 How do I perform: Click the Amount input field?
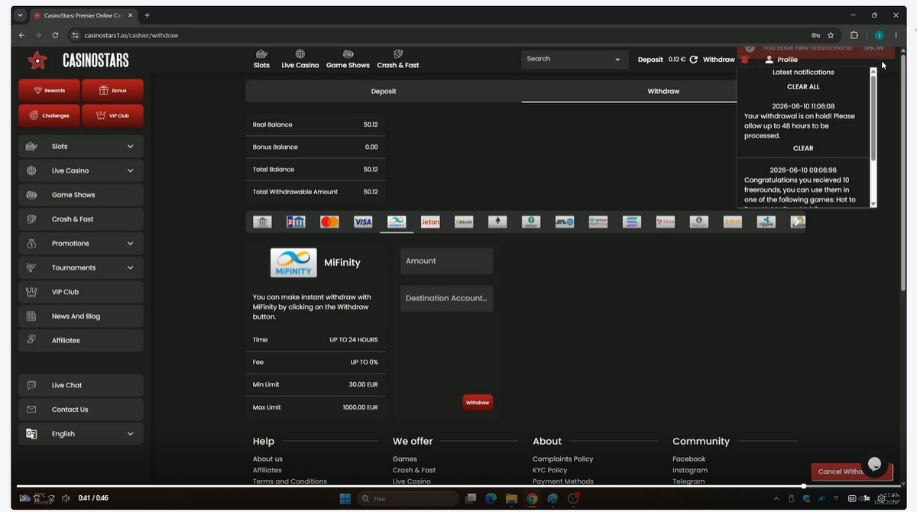click(446, 261)
